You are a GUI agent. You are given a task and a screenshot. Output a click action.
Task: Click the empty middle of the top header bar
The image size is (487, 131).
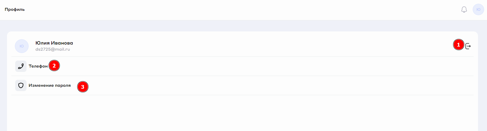(233, 10)
